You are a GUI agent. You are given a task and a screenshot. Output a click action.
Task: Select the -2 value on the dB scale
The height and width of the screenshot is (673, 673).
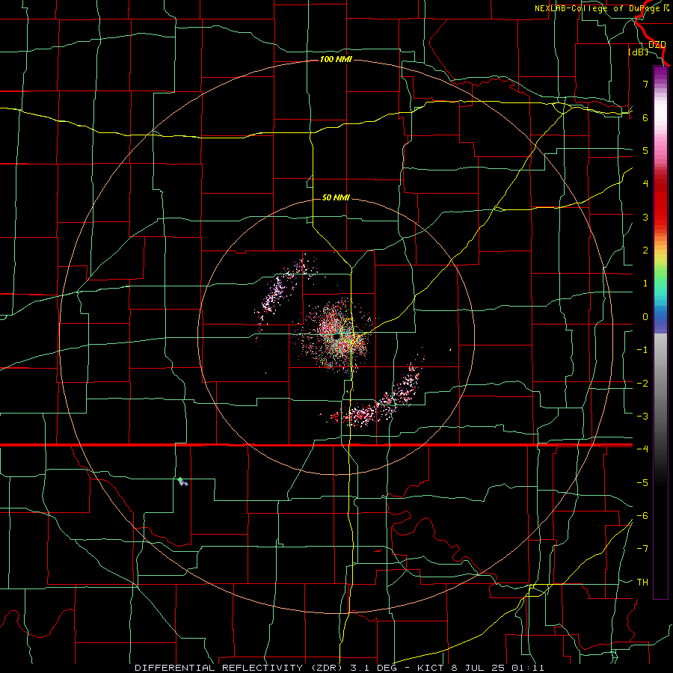coord(642,384)
